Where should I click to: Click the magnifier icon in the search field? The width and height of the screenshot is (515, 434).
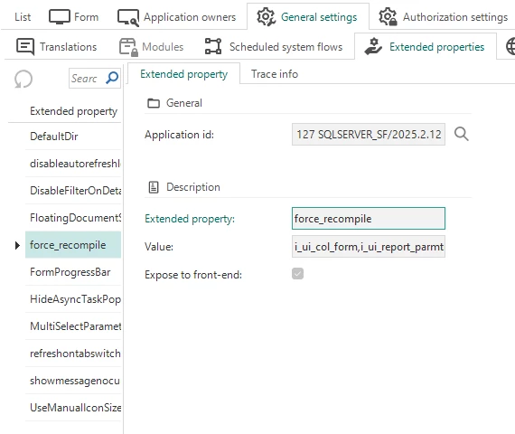tap(112, 78)
